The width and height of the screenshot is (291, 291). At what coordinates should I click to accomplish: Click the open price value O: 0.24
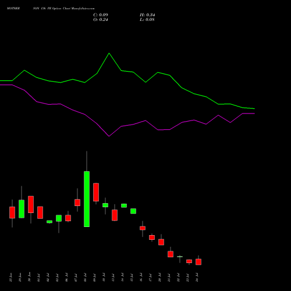[101, 20]
